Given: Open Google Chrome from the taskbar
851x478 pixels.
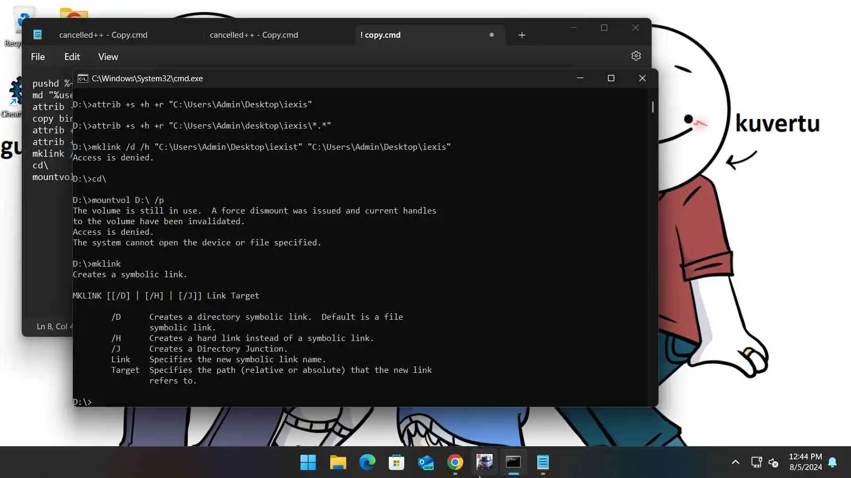Looking at the screenshot, I should 455,463.
